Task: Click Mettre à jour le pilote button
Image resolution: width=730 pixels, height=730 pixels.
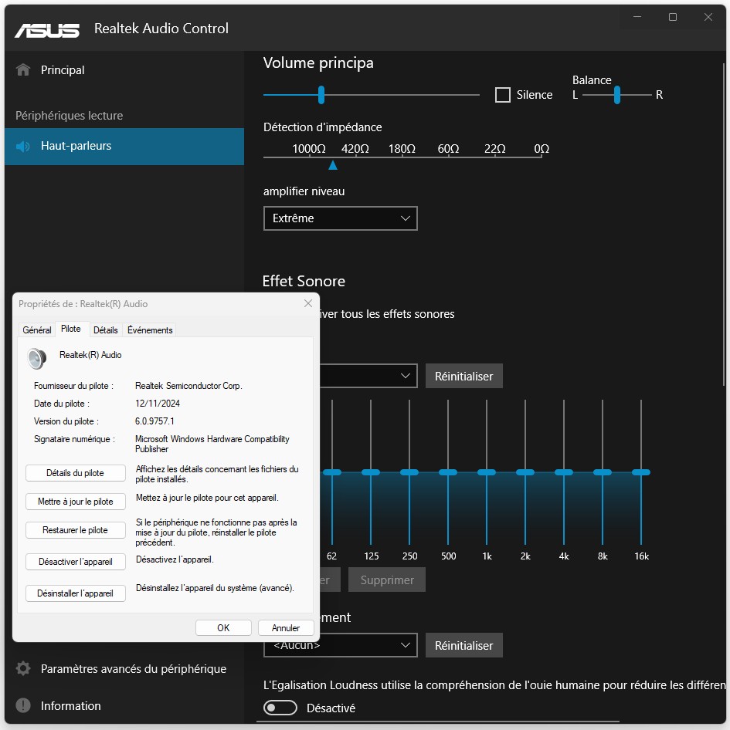Action: tap(76, 502)
